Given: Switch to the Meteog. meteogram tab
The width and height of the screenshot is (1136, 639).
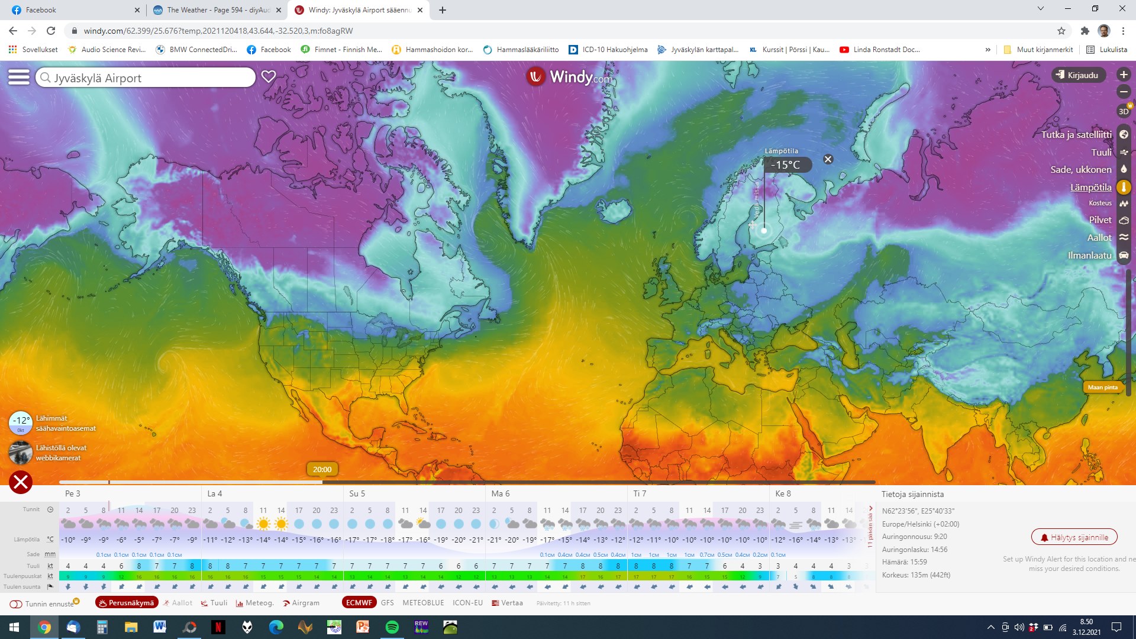Looking at the screenshot, I should 255,603.
